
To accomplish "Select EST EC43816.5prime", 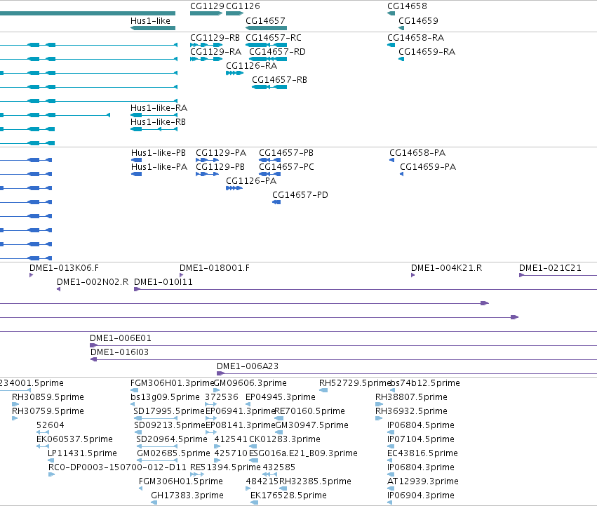I will pos(422,454).
